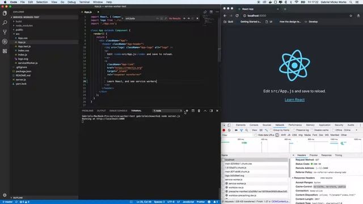The height and width of the screenshot is (204, 363).
Task: Open package.json in the Explorer
Action: [23, 71]
